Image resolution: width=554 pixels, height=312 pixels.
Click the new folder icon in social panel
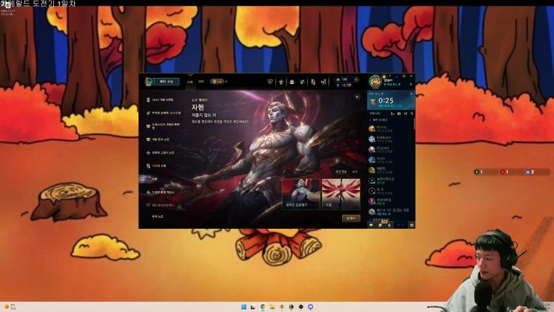(399, 114)
